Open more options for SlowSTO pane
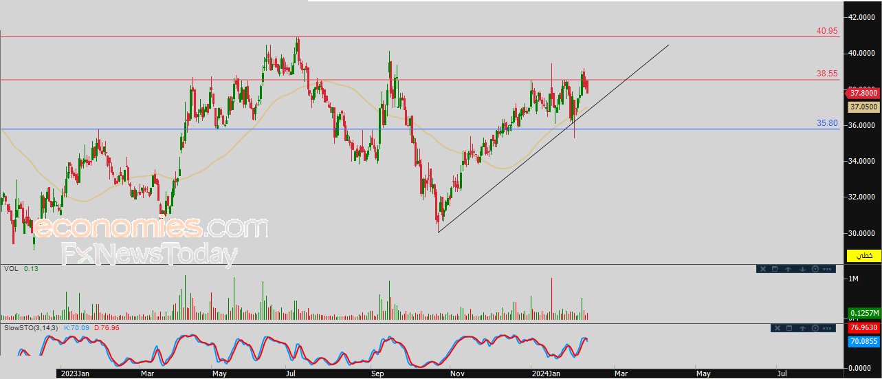The height and width of the screenshot is (379, 882). (827, 328)
